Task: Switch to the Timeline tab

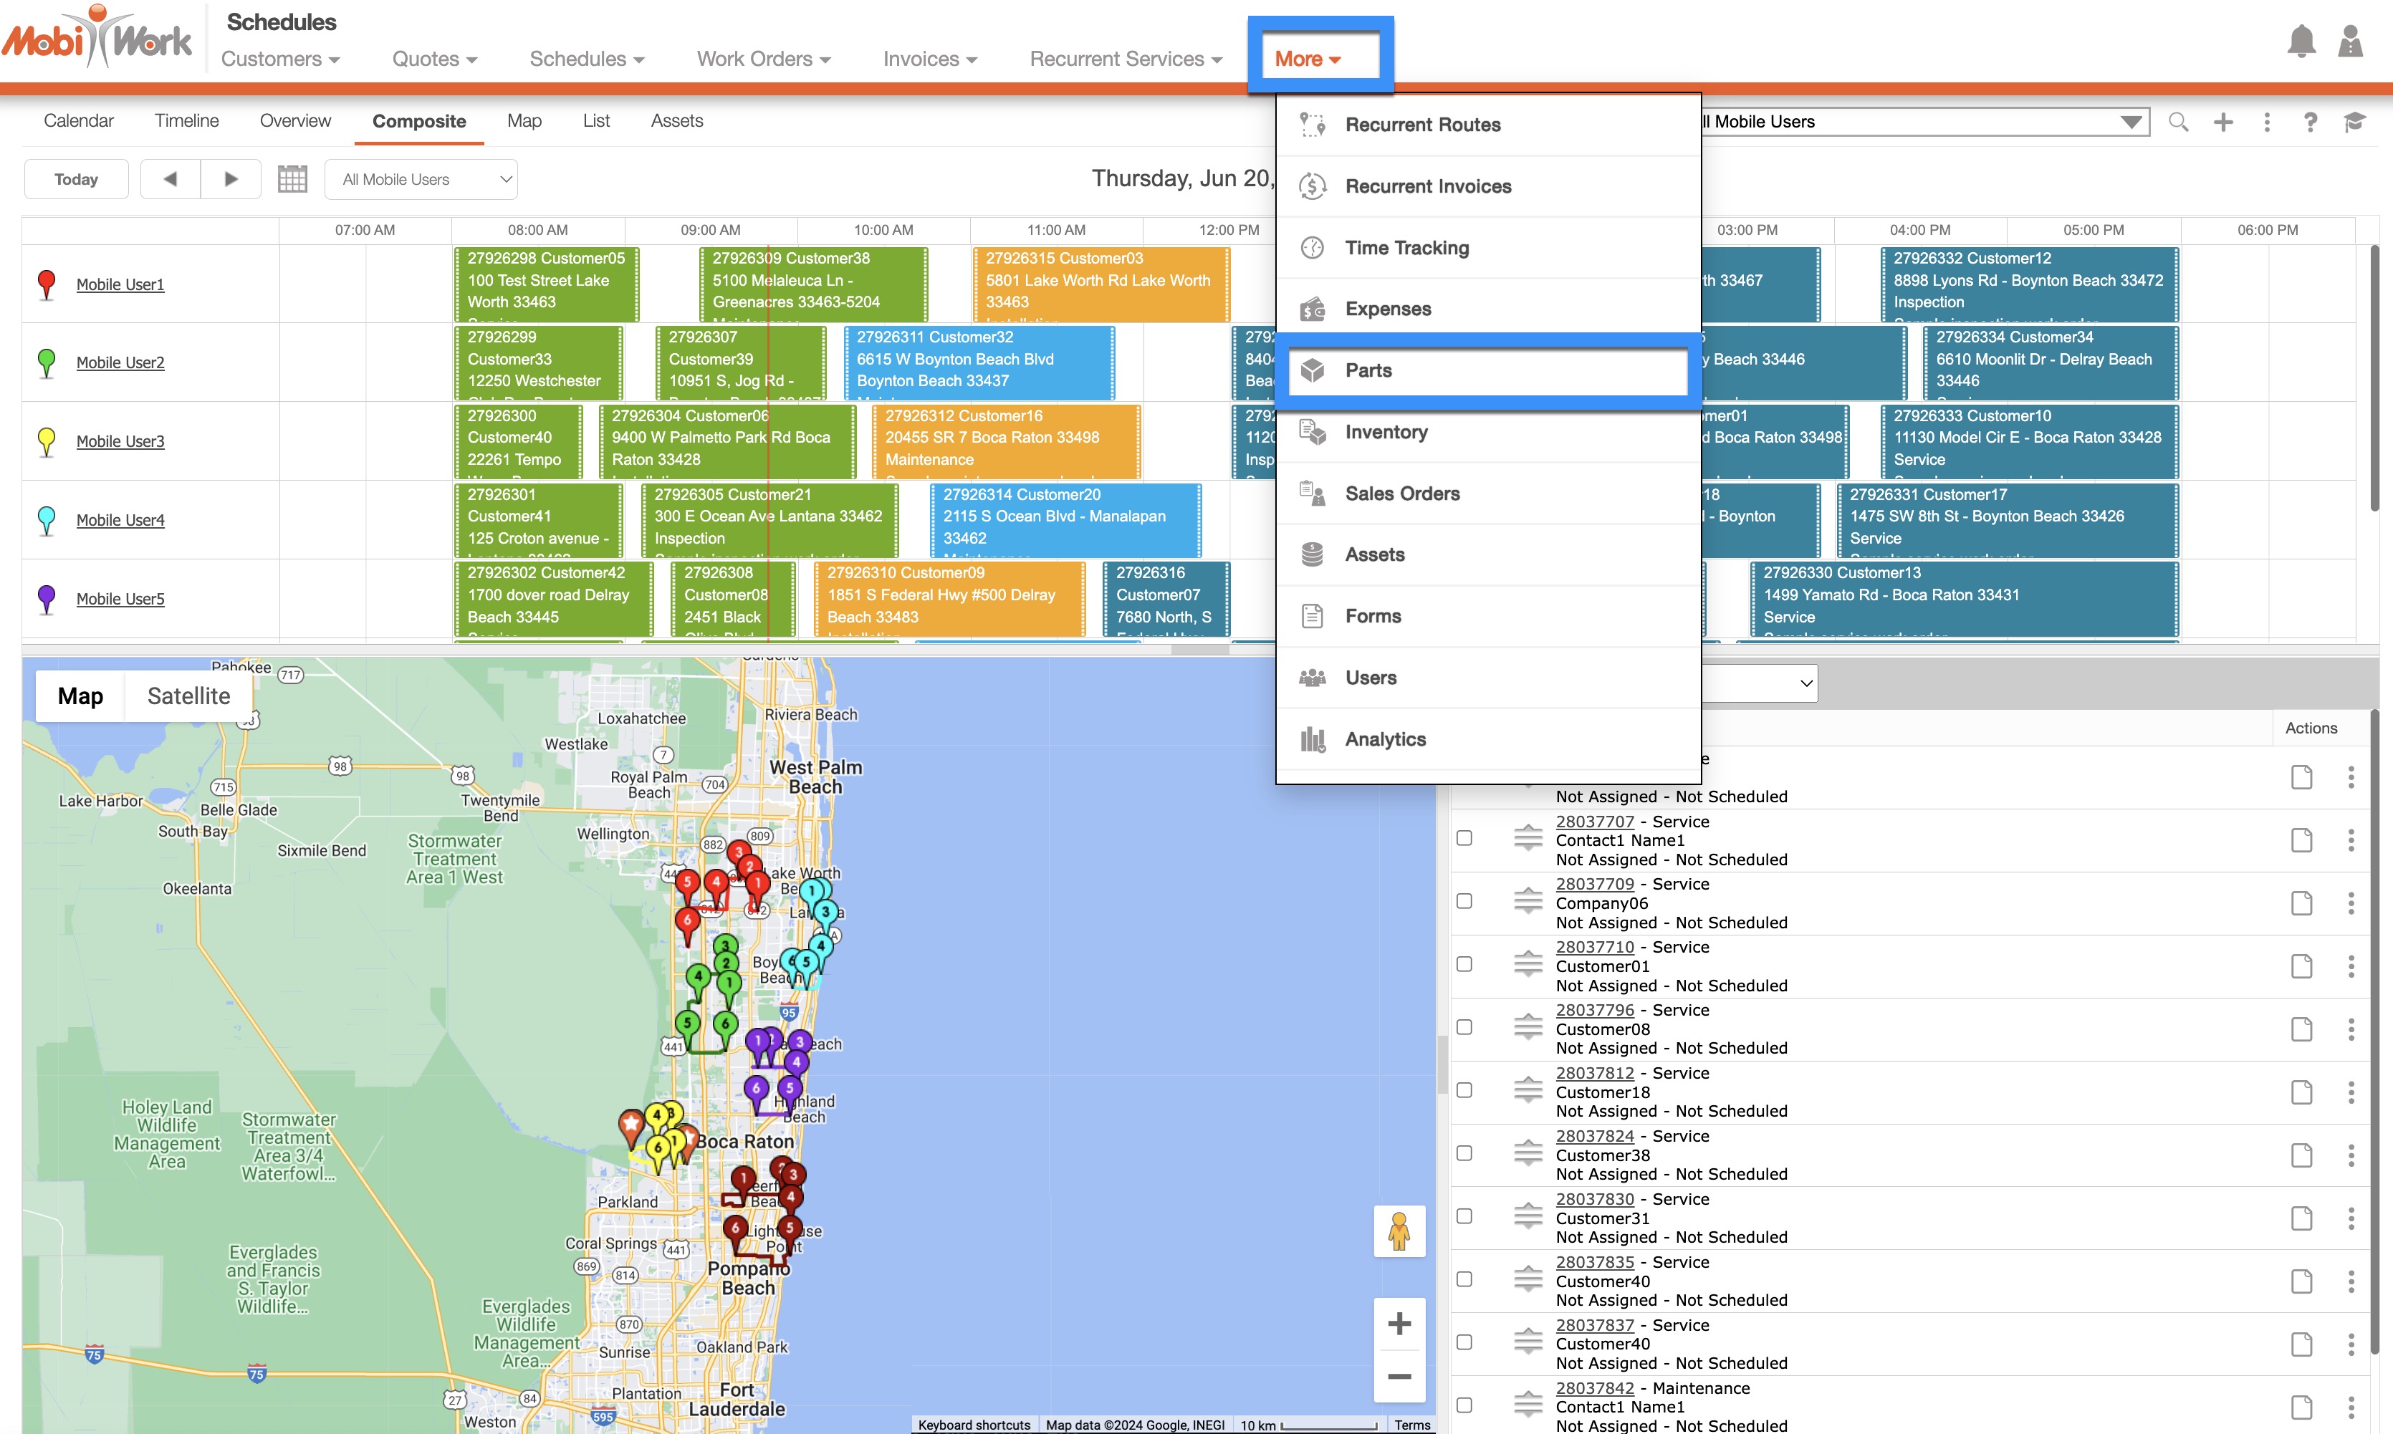Action: point(186,121)
